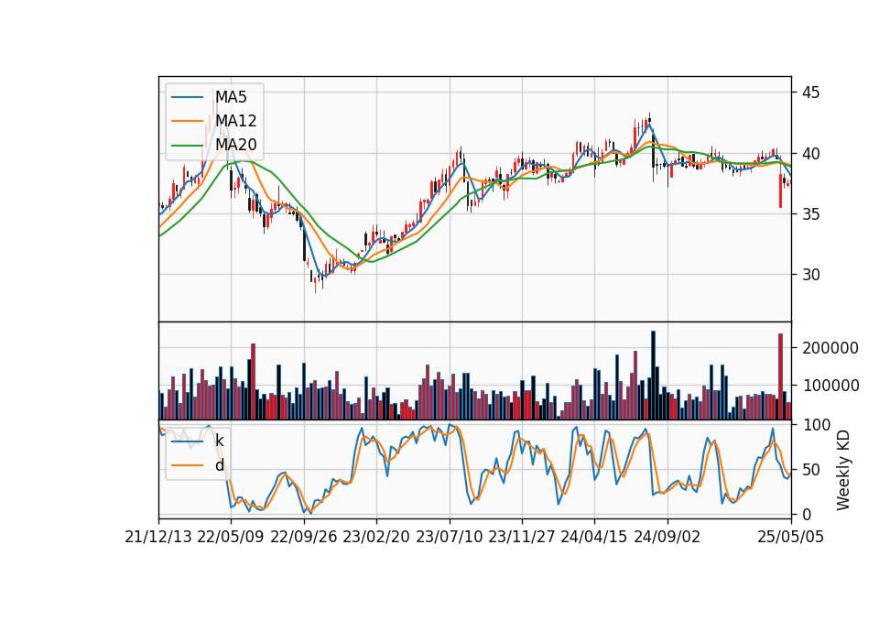Click the 23/11/27 date axis label
879x632 pixels.
tap(521, 537)
